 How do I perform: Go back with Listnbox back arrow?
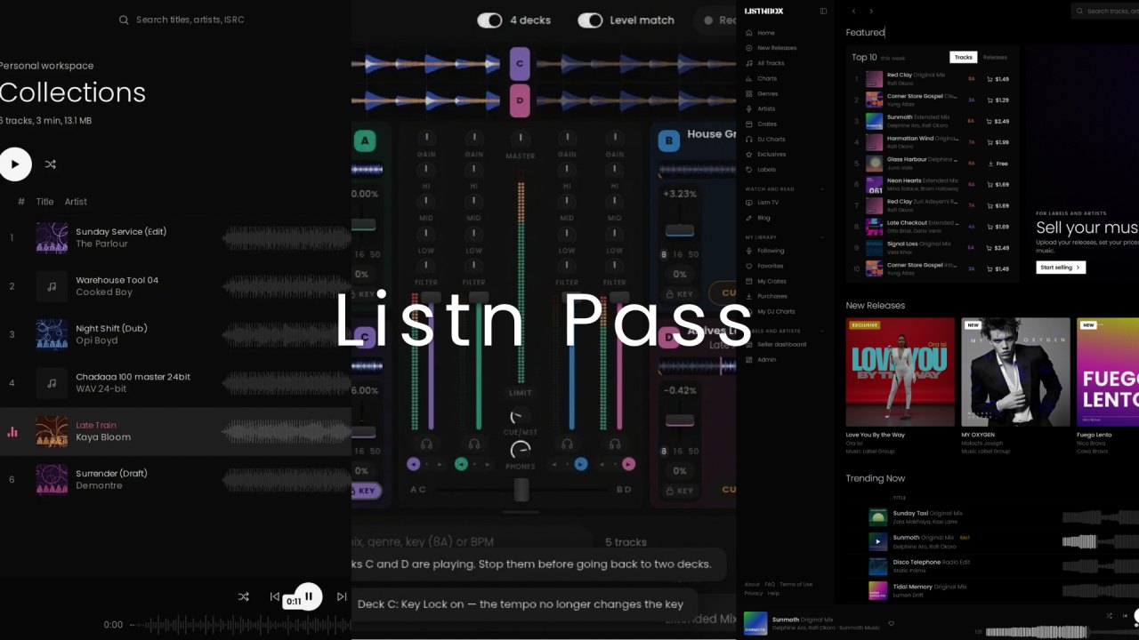[853, 11]
